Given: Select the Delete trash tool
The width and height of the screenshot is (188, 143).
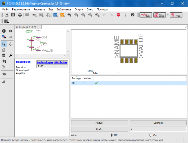Looking at the screenshot, I should coord(4,55).
